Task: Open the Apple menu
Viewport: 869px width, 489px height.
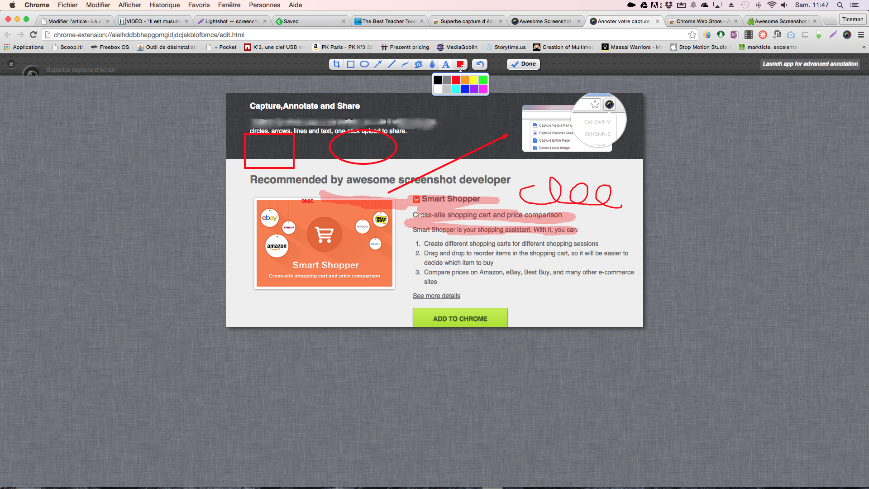Action: click(x=12, y=5)
